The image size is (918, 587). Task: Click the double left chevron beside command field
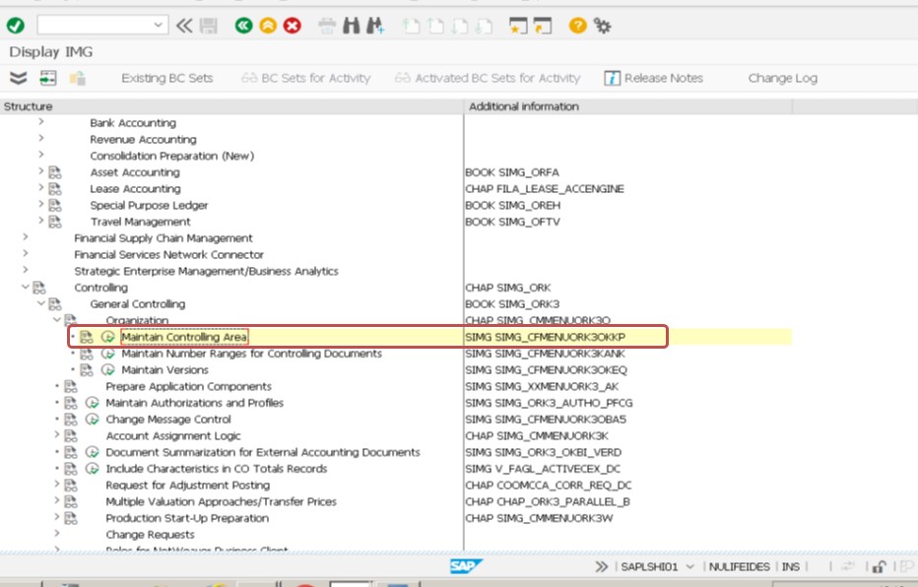(x=184, y=26)
